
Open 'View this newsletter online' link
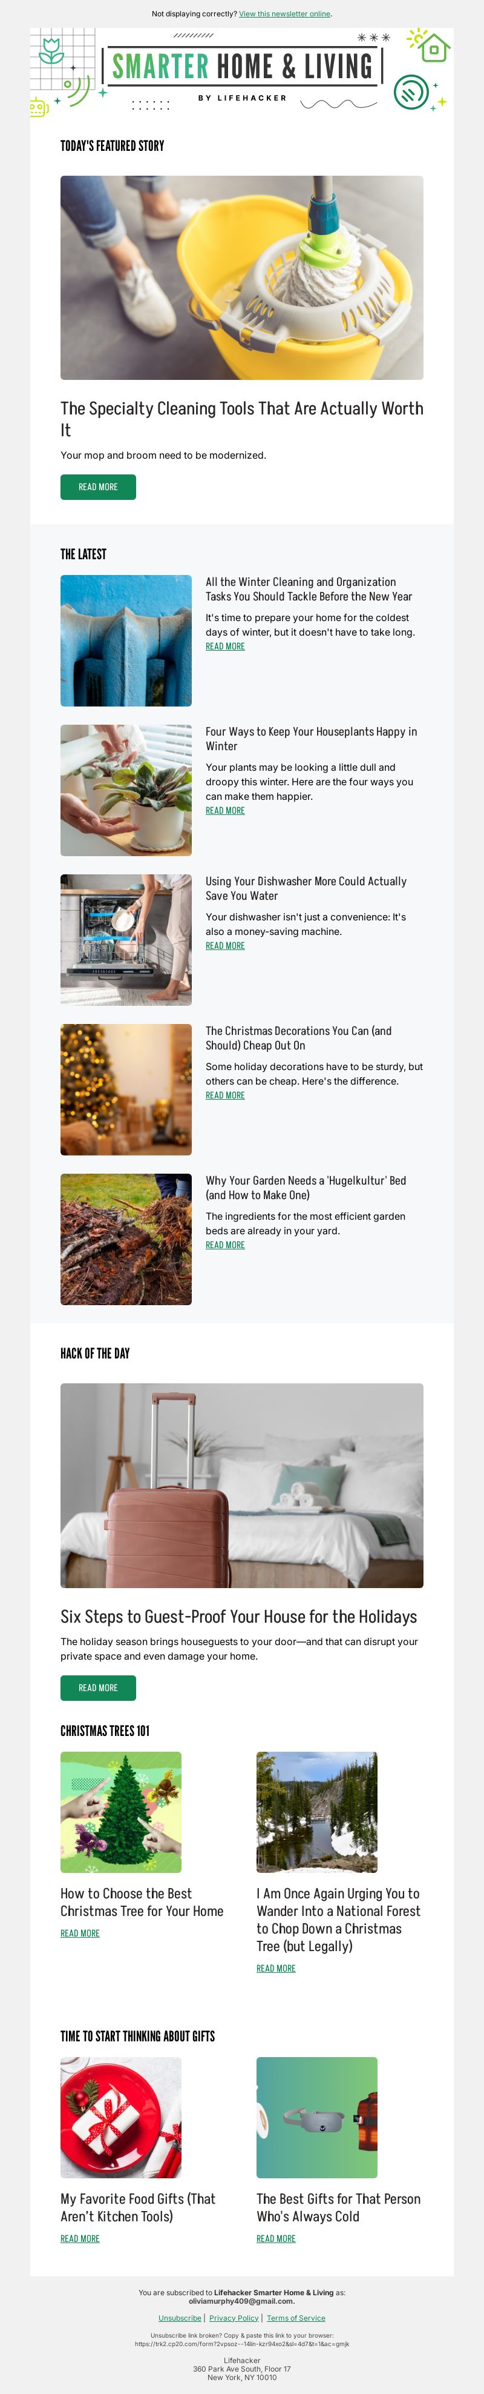click(284, 14)
